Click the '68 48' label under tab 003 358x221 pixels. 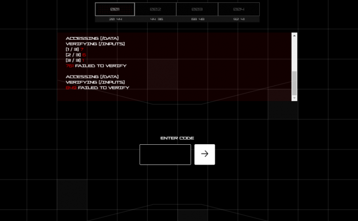(x=197, y=19)
